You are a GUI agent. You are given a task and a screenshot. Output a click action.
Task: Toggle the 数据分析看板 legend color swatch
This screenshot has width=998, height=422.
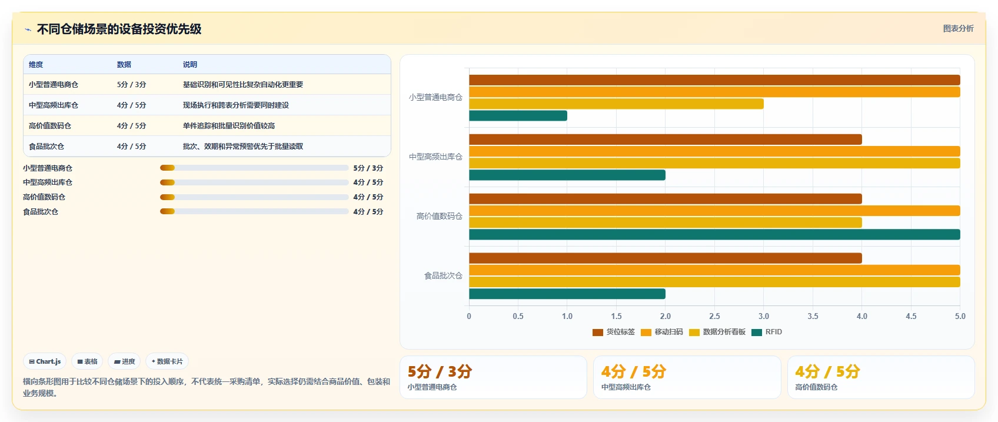(694, 332)
